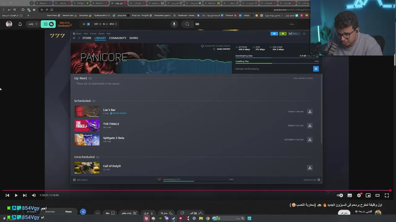Skip to the next video
Screen dimensions: 396x222
[25, 195]
